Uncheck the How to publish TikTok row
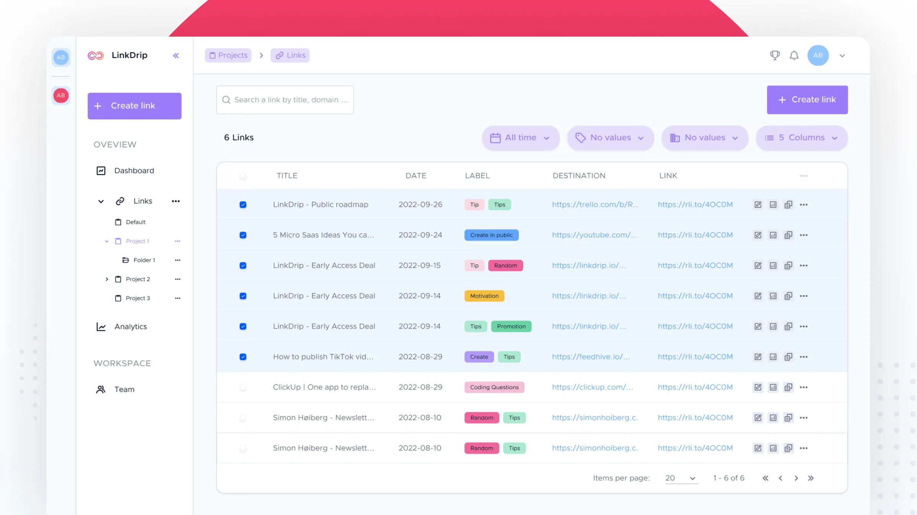 [243, 357]
